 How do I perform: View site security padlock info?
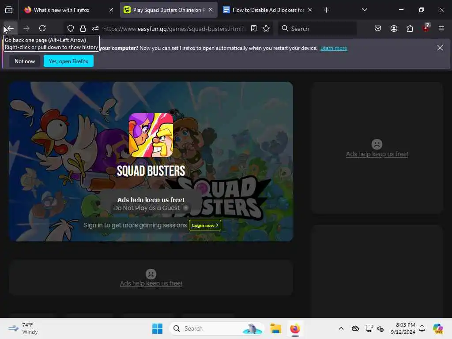[83, 28]
